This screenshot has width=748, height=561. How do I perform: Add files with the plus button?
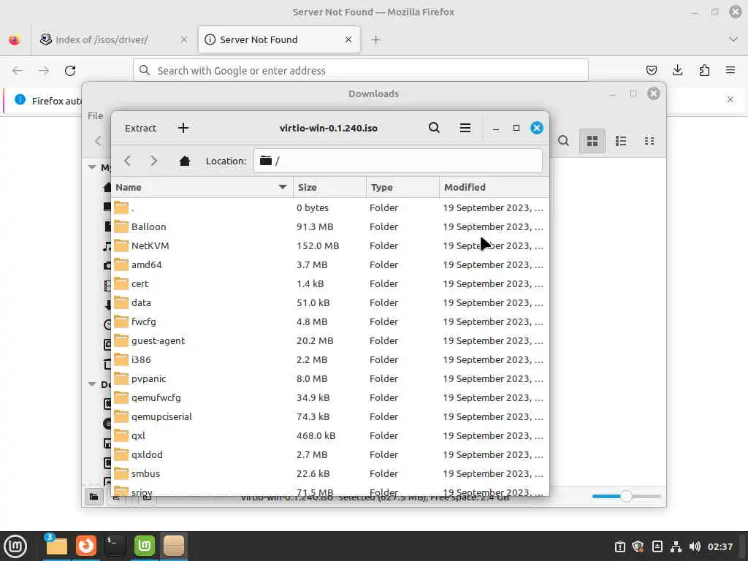point(183,128)
